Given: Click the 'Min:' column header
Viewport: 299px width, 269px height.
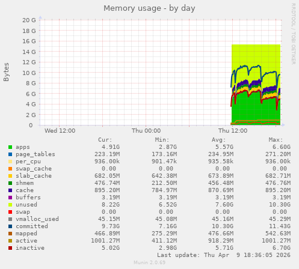Looking at the screenshot, I should [162, 140].
